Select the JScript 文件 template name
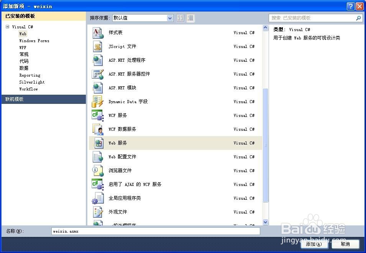Image resolution: width=366 pixels, height=253 pixels. 122,46
